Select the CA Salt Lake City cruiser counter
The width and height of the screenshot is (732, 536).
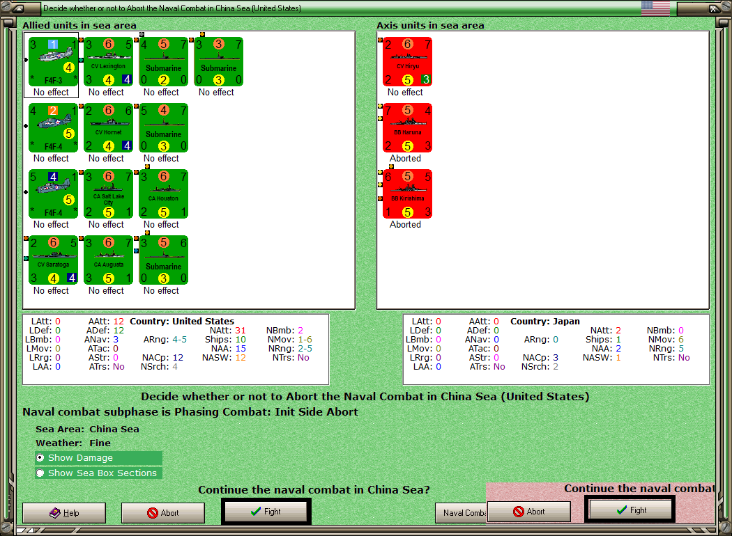pos(108,194)
